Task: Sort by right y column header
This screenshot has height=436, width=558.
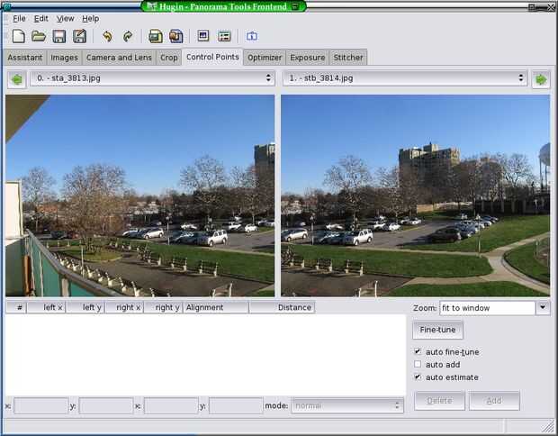Action: (x=163, y=307)
